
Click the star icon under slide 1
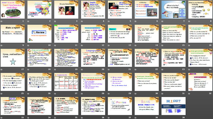point(2,21)
